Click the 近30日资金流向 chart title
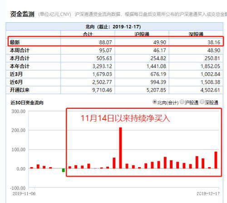This screenshot has width=227, height=203. tap(27, 103)
